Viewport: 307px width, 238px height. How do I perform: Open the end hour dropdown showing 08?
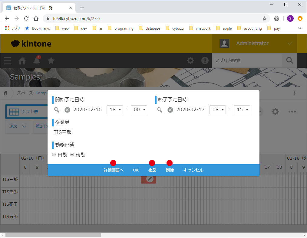pyautogui.click(x=217, y=109)
